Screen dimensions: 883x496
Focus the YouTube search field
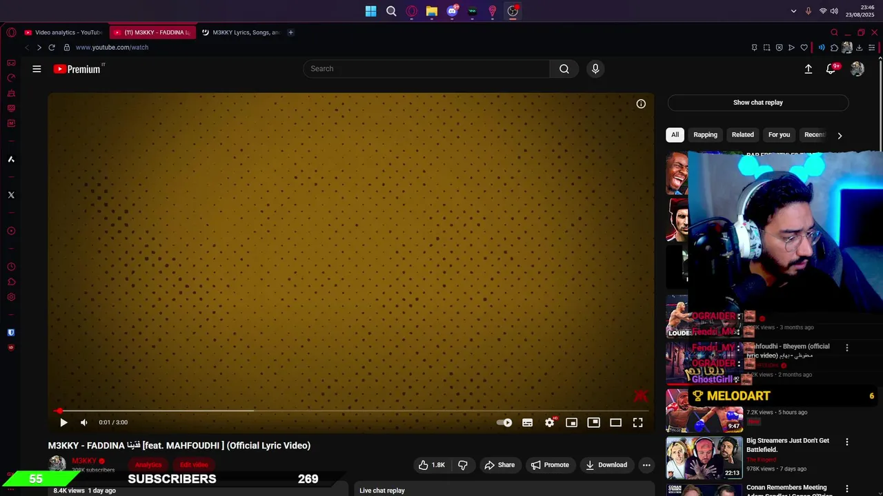point(426,69)
